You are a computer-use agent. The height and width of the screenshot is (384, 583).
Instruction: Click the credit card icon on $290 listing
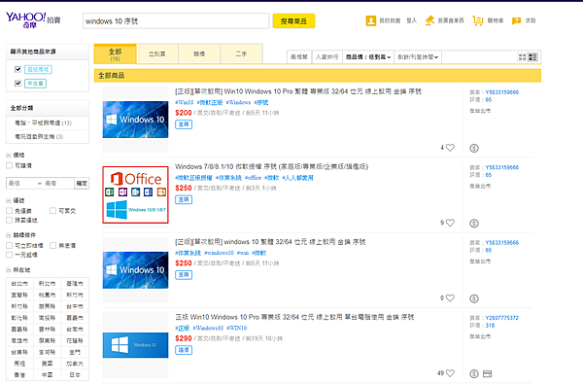tap(487, 373)
